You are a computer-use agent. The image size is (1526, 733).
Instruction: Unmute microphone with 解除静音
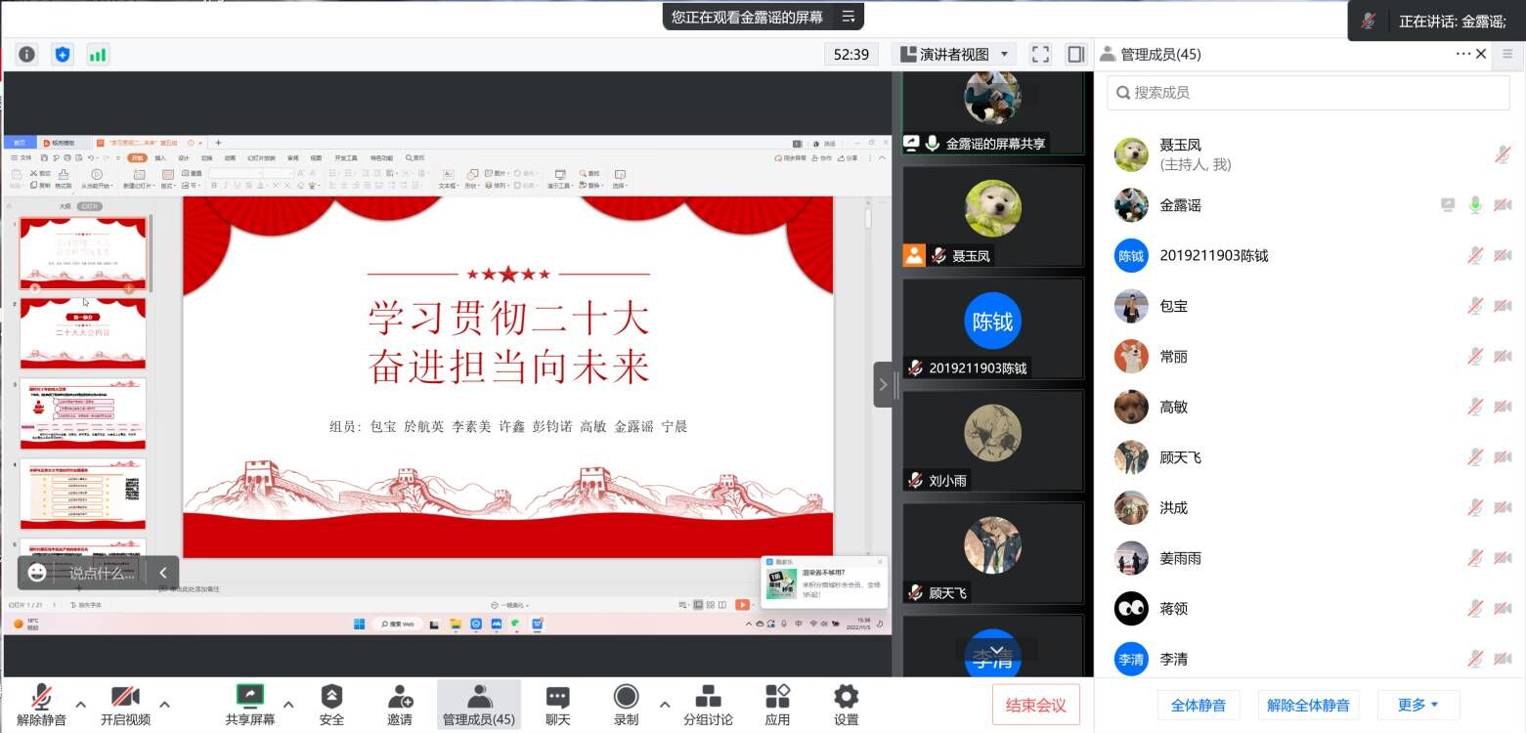tap(41, 705)
